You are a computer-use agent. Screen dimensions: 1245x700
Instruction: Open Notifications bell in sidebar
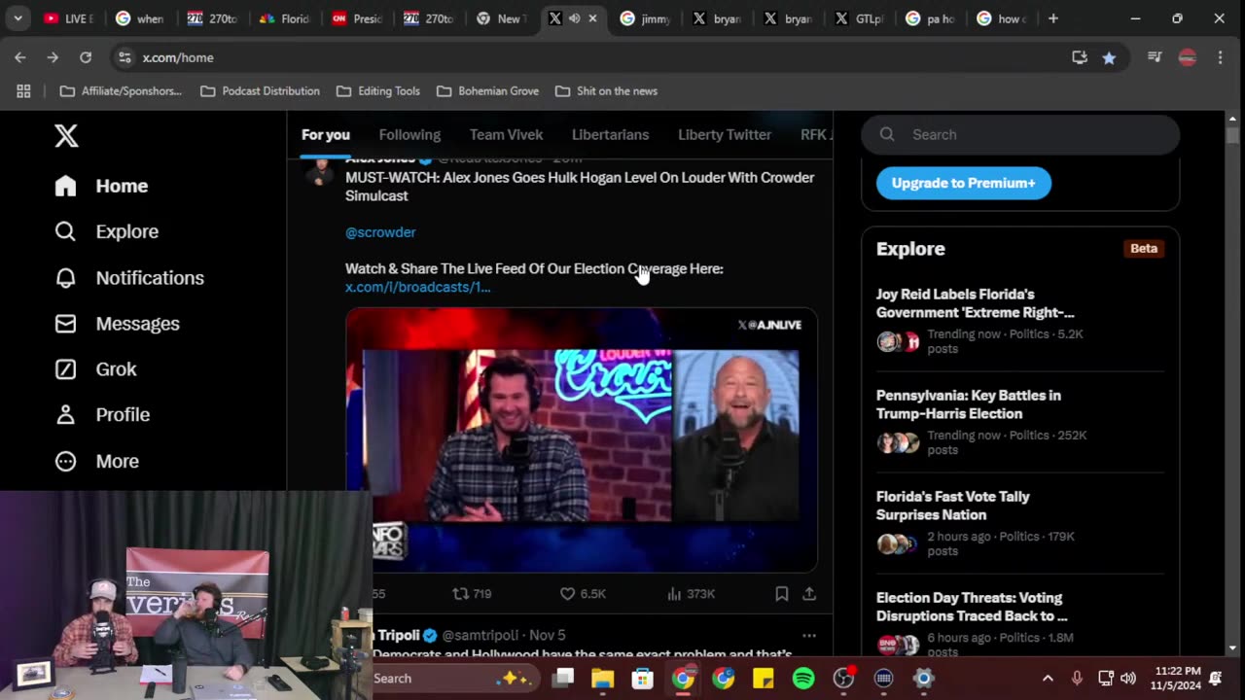pos(129,278)
